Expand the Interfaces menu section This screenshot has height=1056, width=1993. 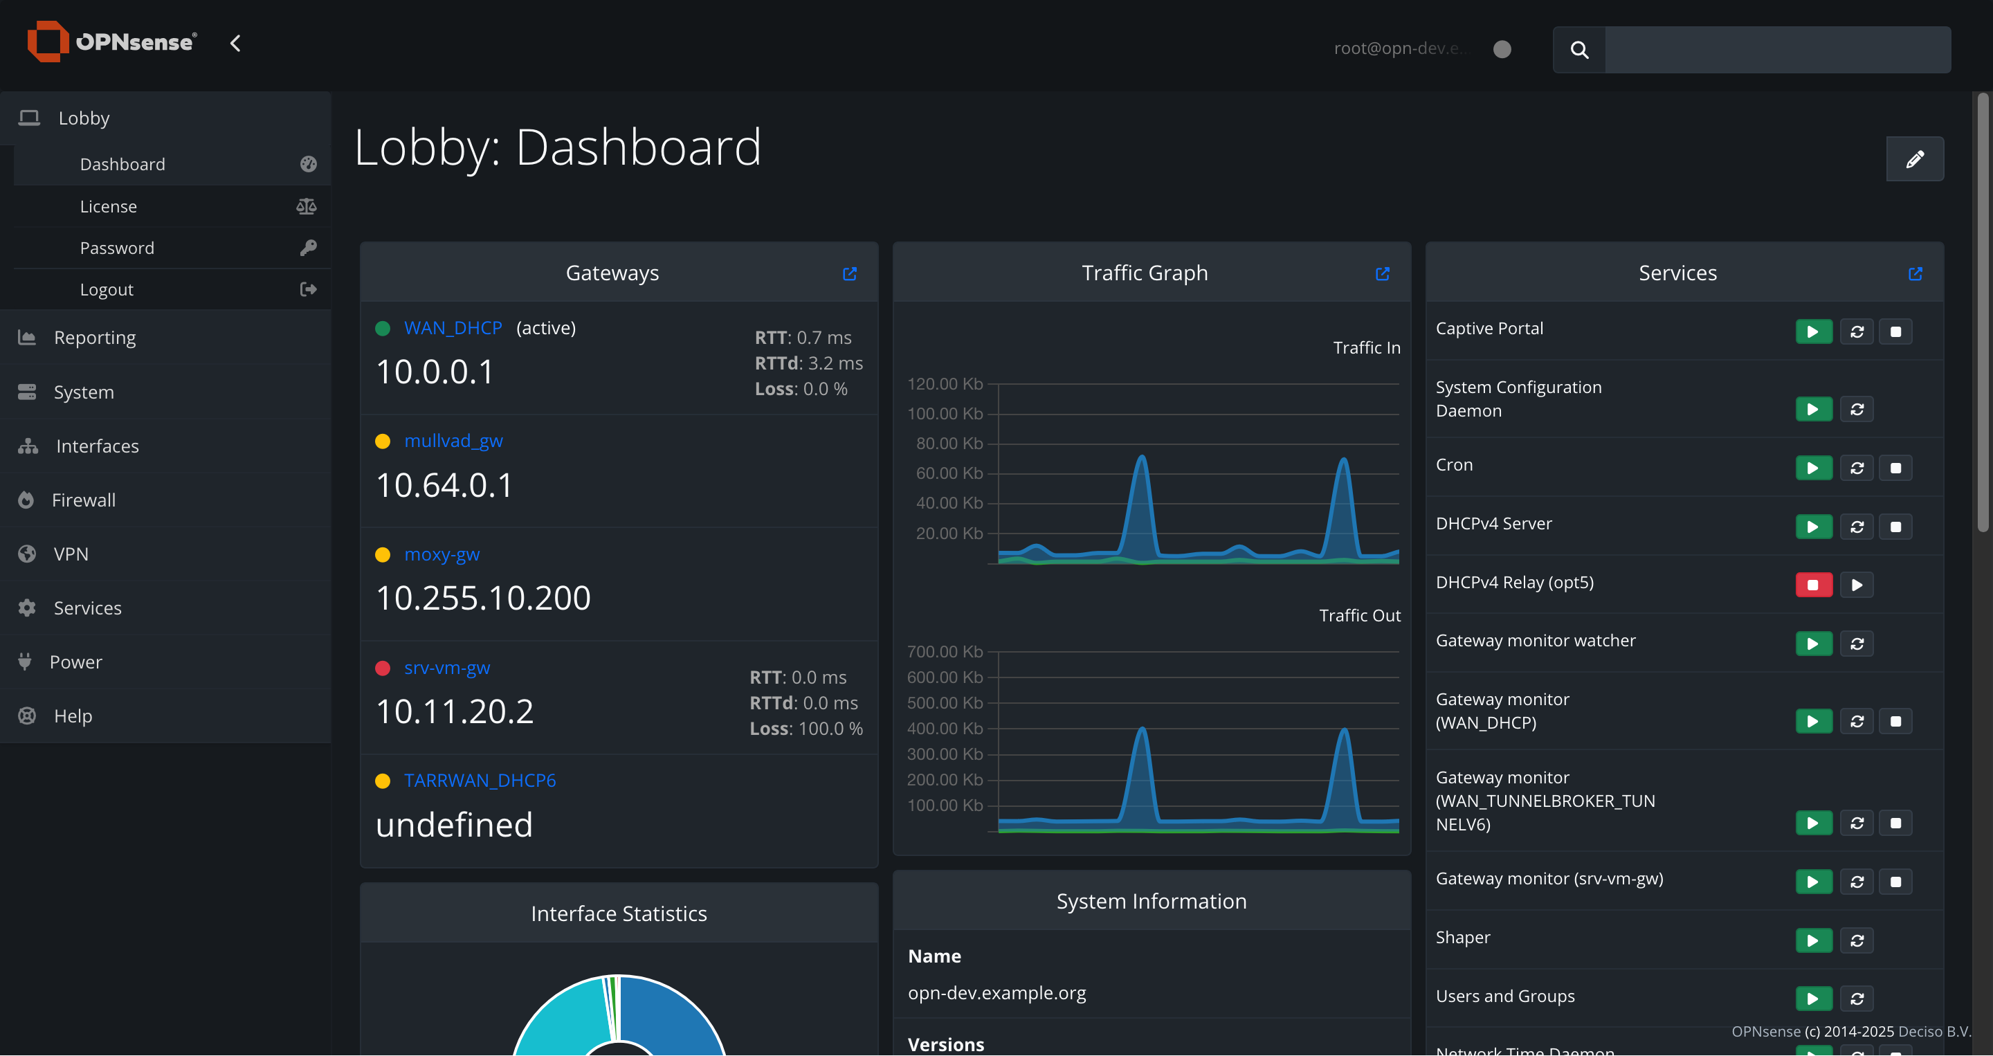pyautogui.click(x=98, y=446)
